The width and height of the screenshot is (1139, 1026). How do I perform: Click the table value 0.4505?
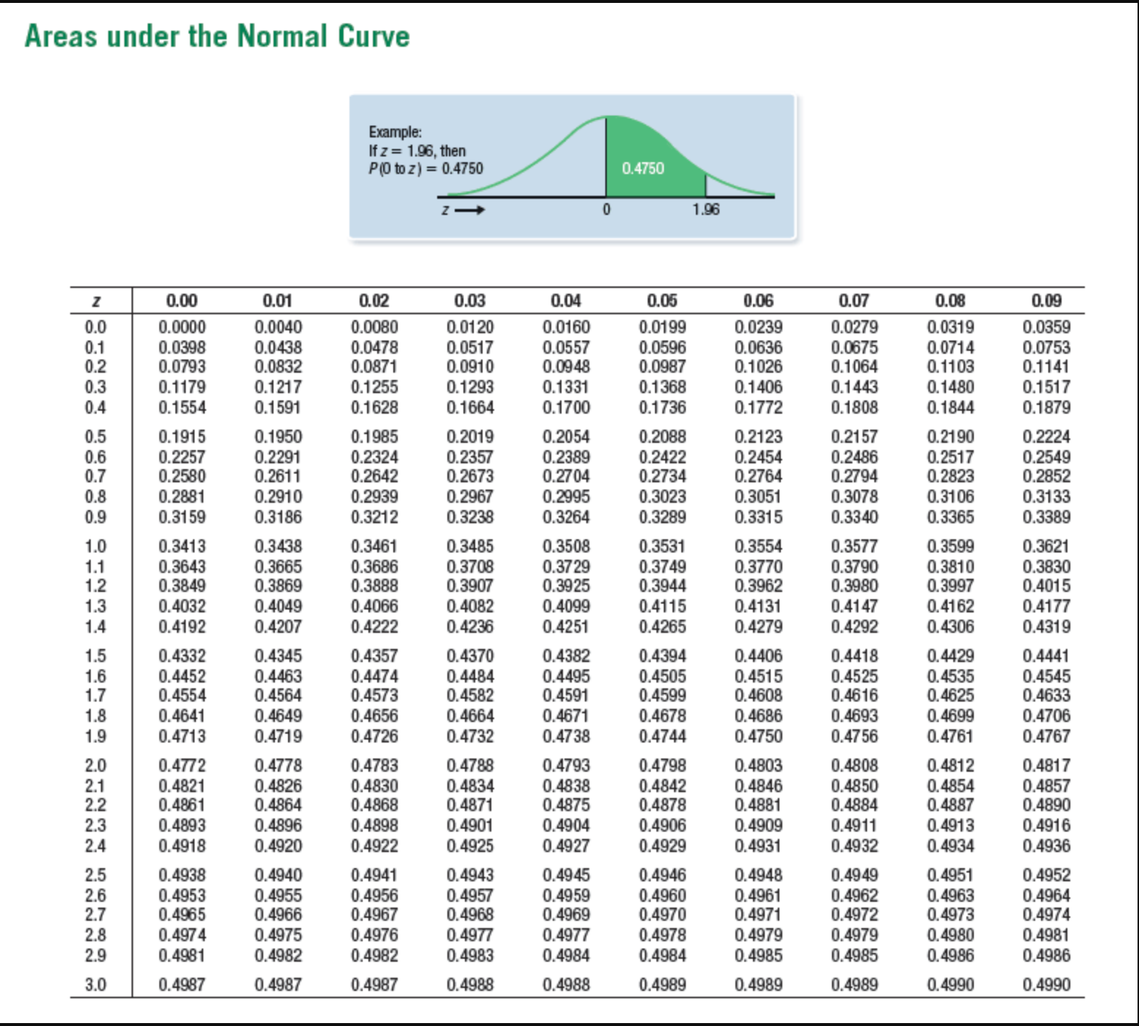662,677
